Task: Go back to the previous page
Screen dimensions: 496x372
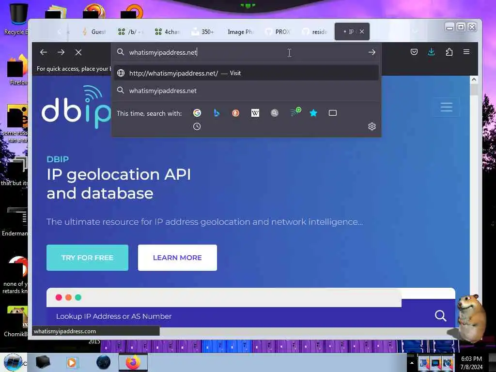Action: click(x=44, y=52)
